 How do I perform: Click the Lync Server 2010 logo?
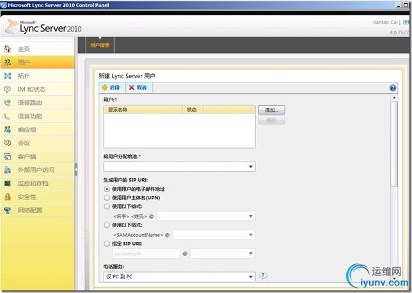click(44, 27)
